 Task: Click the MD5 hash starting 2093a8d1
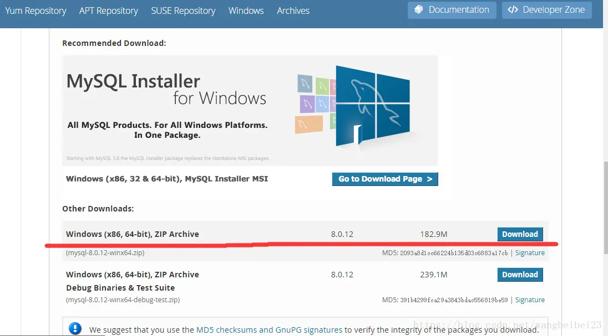click(x=454, y=253)
